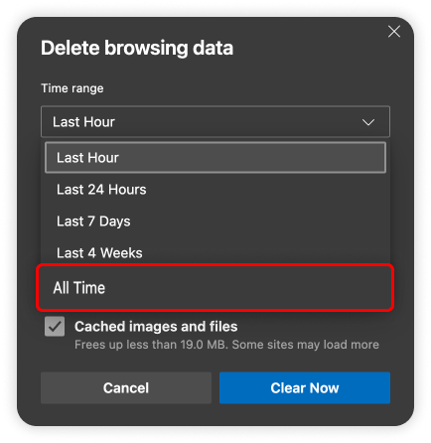The image size is (431, 443).
Task: Uncheck Cached images and files checkbox
Action: [x=55, y=327]
